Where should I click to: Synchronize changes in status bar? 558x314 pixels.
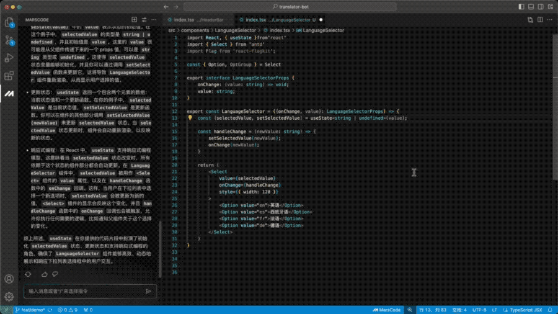point(50,310)
